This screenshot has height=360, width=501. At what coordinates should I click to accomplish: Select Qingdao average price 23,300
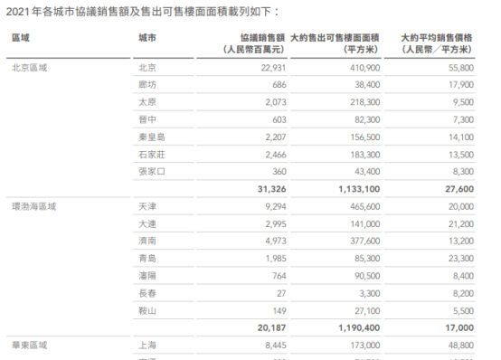point(461,259)
